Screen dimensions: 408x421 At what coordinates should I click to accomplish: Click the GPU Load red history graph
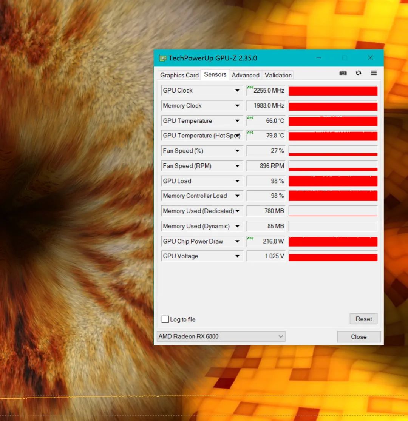[333, 181]
